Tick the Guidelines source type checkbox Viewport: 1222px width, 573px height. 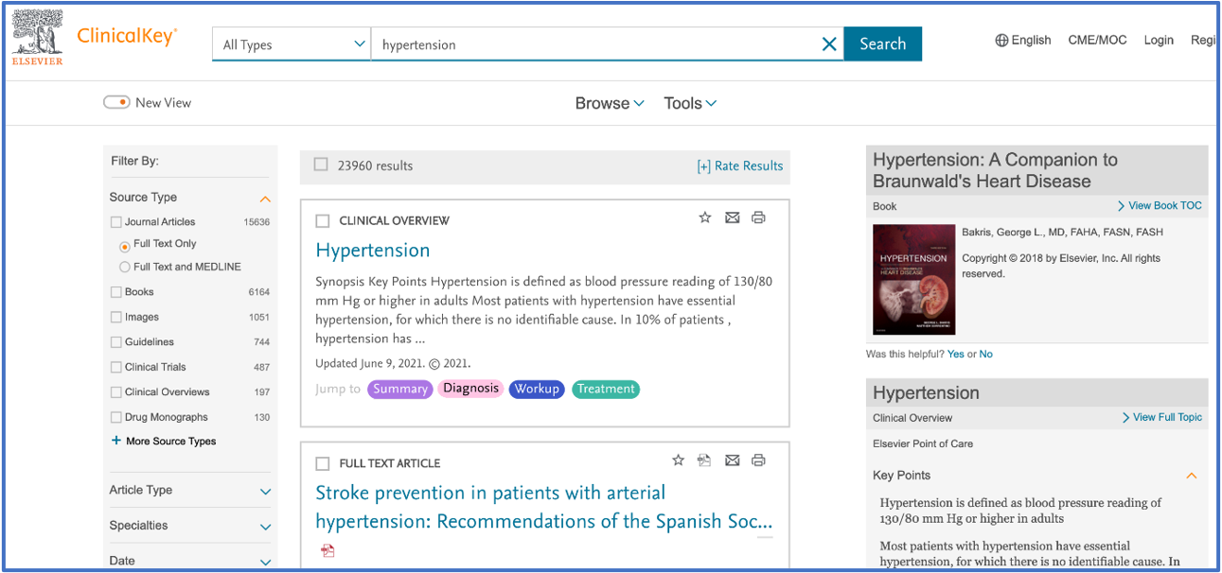coord(116,342)
